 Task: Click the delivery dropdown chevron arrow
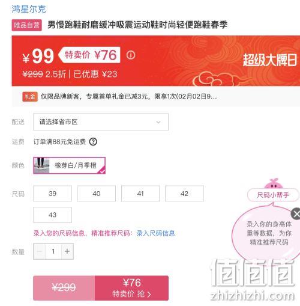click(158, 122)
